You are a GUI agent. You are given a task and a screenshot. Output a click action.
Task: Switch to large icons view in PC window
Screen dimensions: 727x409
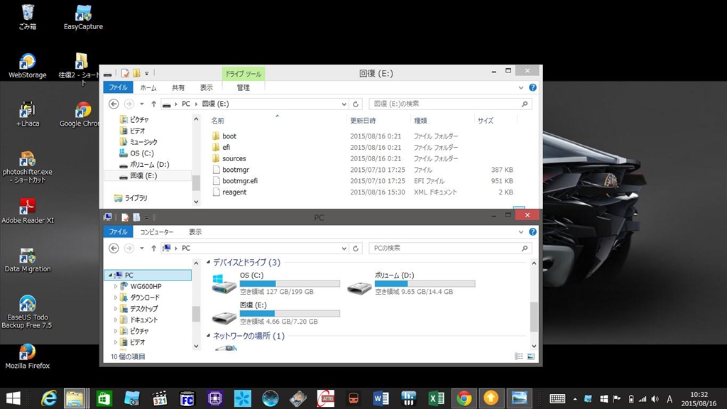click(x=531, y=356)
